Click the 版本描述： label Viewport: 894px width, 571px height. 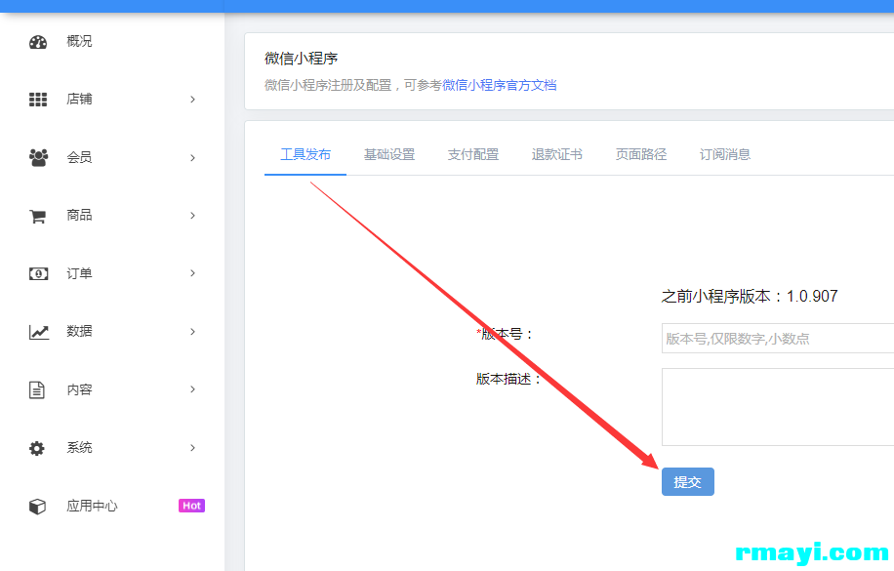509,379
